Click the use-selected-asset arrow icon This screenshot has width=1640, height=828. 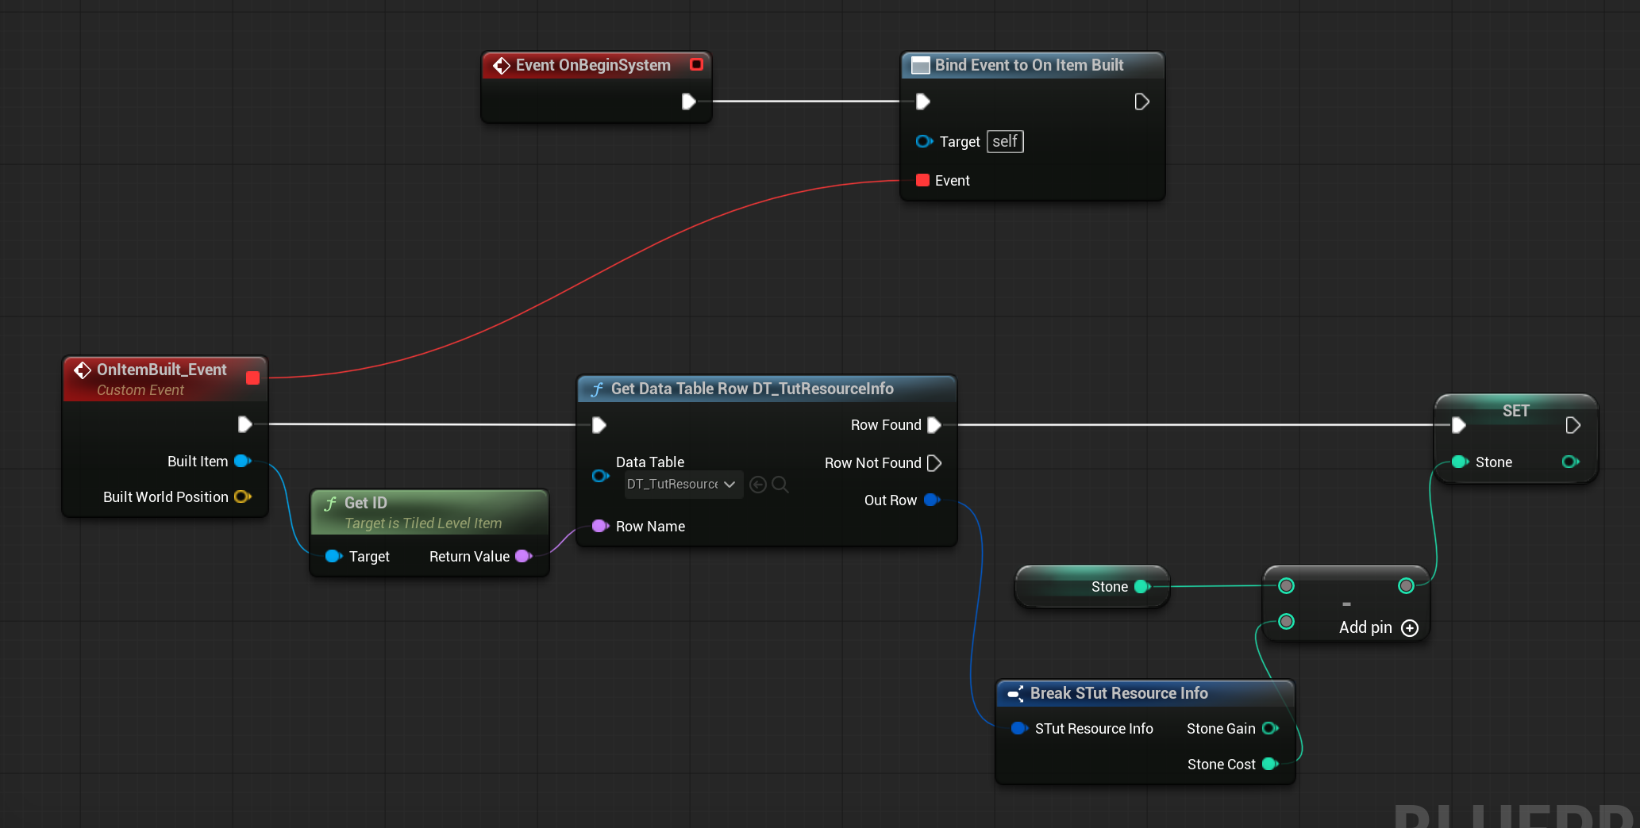[x=758, y=485]
